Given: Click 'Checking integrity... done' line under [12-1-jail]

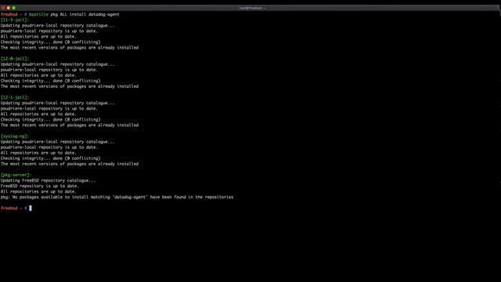Looking at the screenshot, I should [50, 120].
